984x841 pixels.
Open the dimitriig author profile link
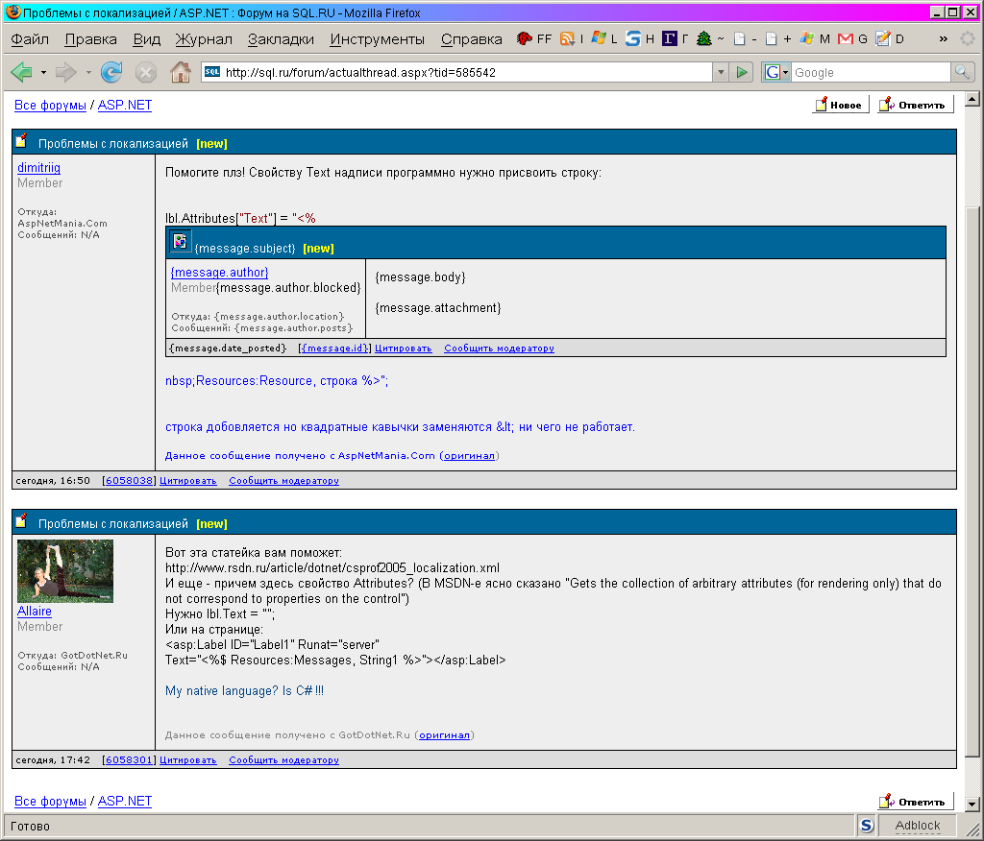pos(39,167)
